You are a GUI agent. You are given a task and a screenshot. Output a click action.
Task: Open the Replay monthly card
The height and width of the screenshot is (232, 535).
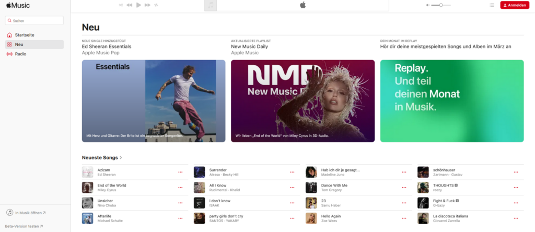[x=452, y=101]
